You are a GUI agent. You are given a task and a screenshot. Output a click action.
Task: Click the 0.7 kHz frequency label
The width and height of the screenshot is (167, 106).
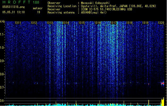point(2,87)
